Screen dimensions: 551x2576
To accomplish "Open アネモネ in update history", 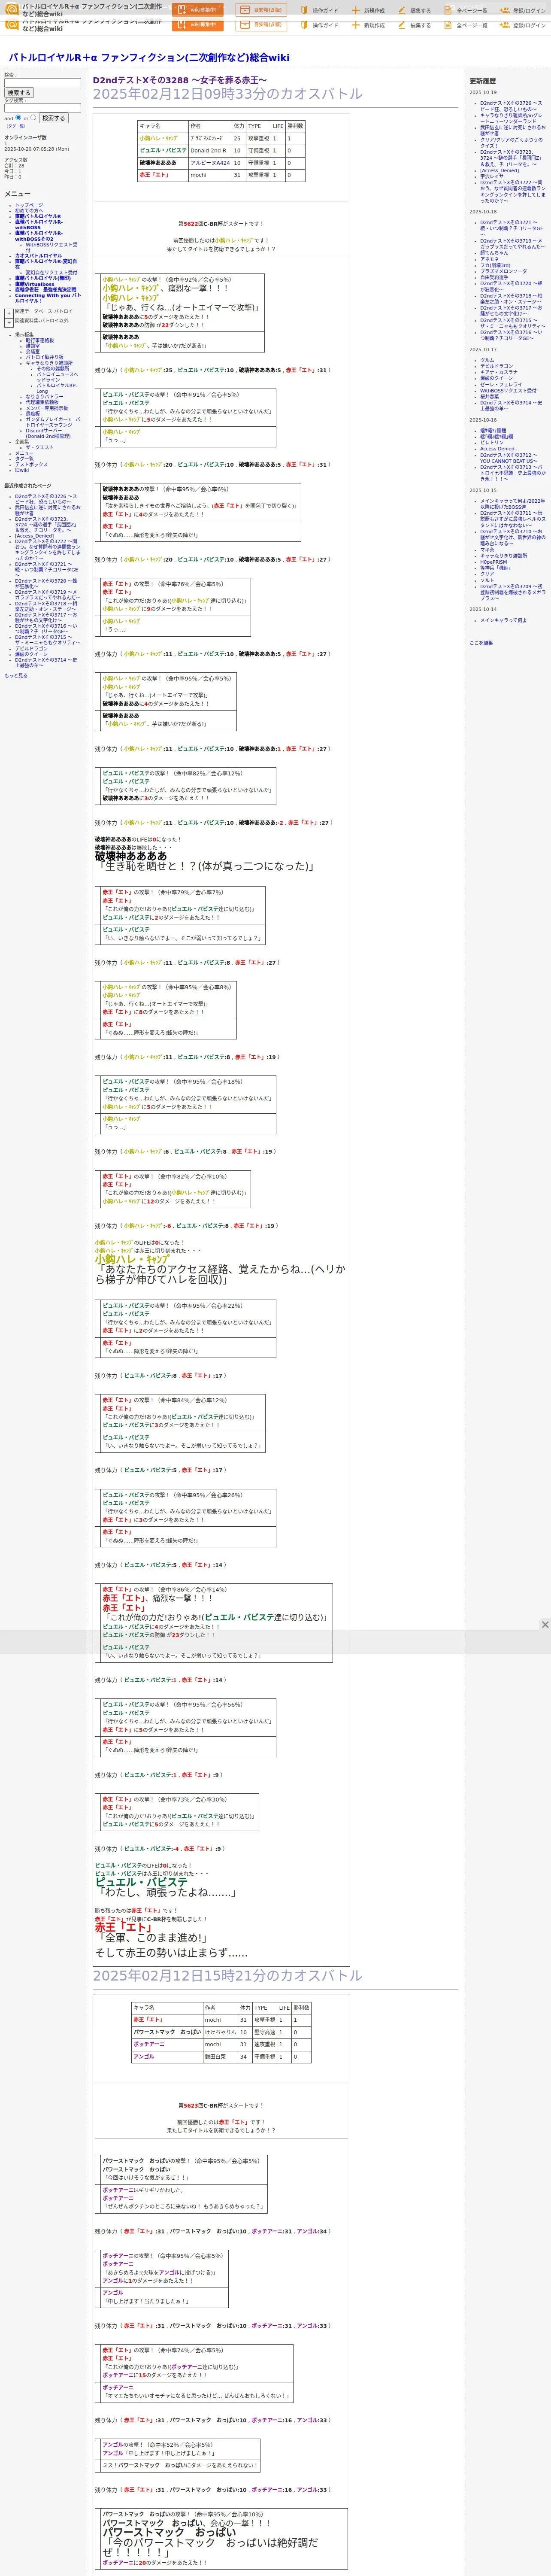I will tap(489, 259).
